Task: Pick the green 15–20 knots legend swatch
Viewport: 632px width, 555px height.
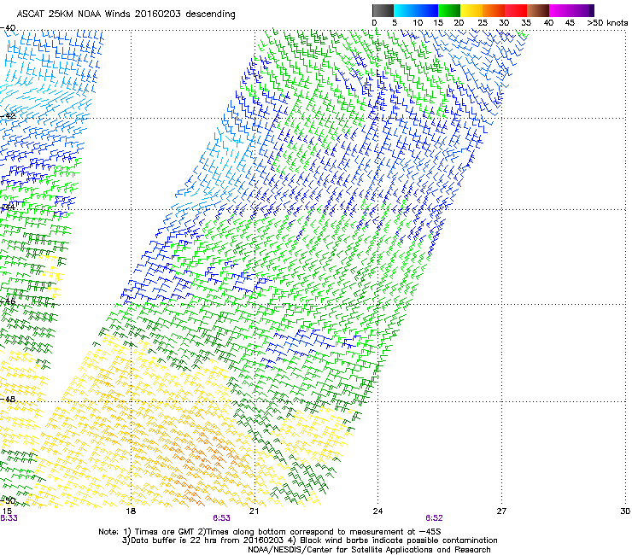Action: click(x=449, y=10)
